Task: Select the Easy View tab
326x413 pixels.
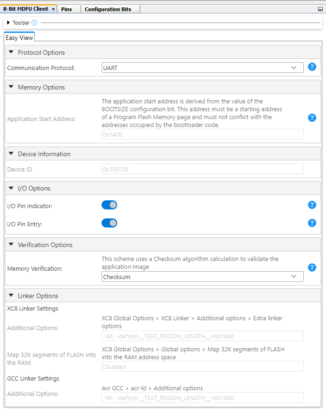Action: [19, 38]
